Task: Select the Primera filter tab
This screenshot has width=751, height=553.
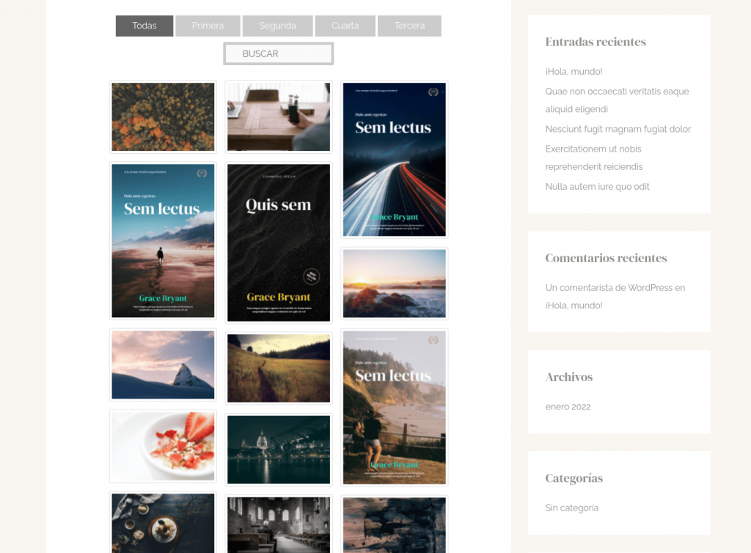Action: pyautogui.click(x=208, y=26)
